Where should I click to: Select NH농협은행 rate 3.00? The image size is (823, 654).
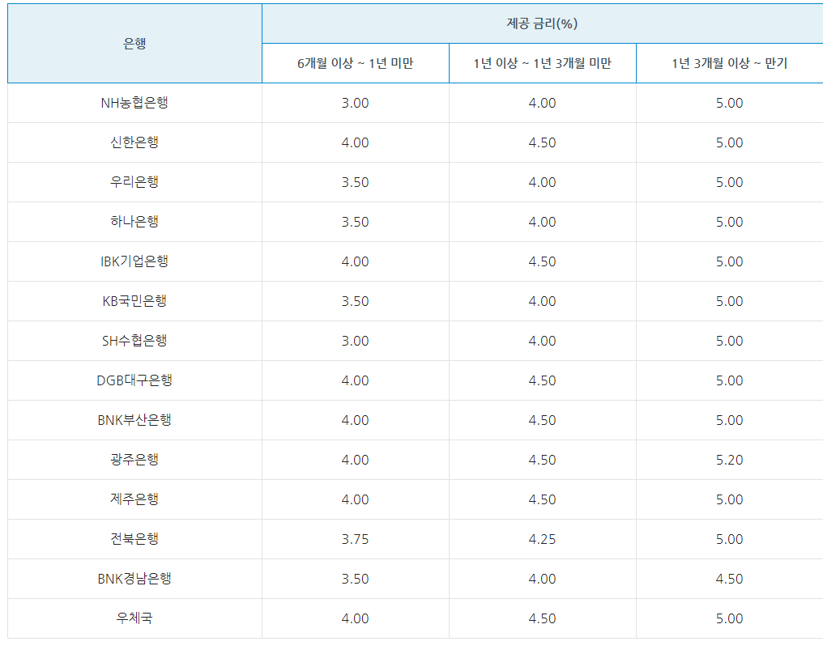tap(356, 104)
